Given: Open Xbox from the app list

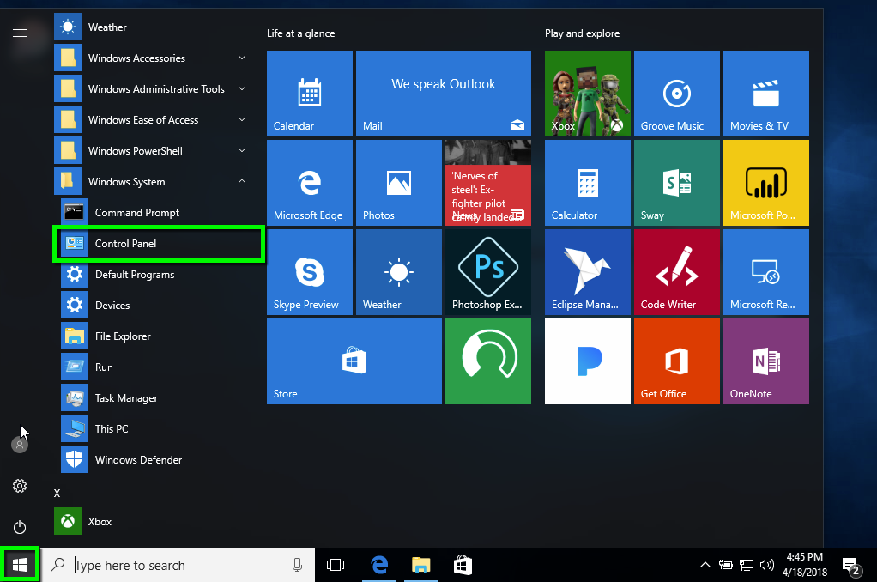Looking at the screenshot, I should [x=152, y=522].
